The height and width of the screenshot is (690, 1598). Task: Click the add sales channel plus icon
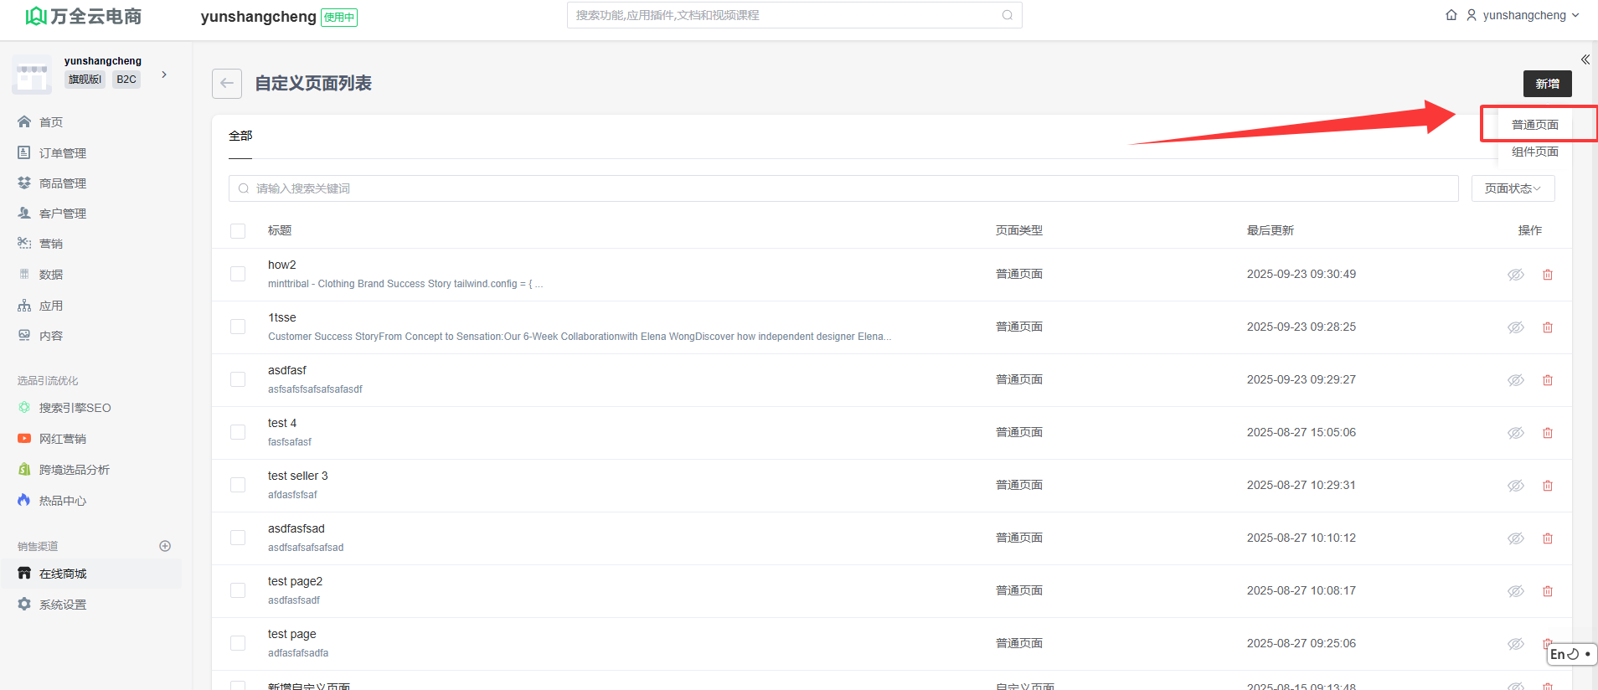pos(165,546)
